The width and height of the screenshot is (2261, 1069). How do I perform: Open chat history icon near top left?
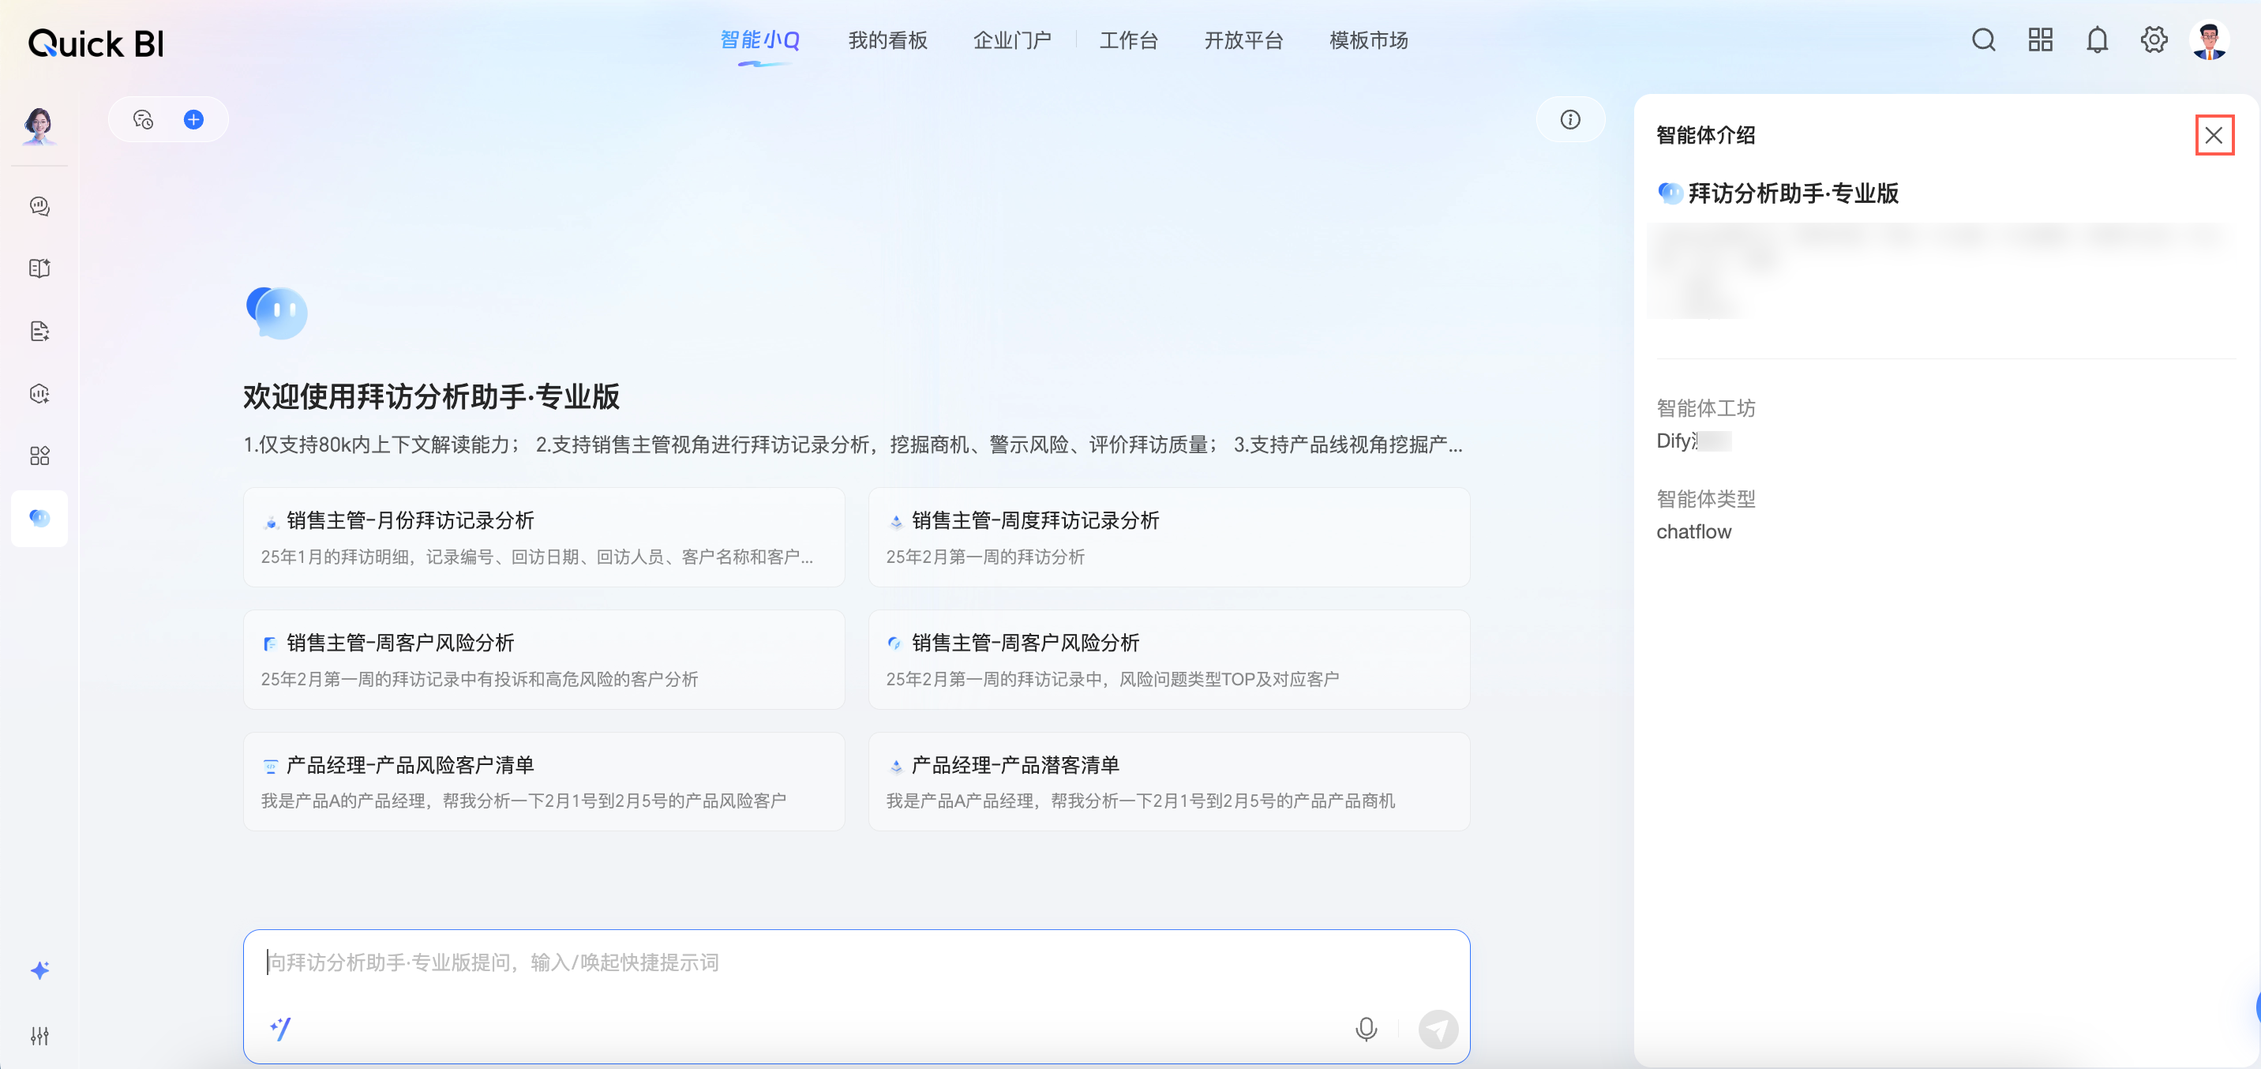pos(143,119)
